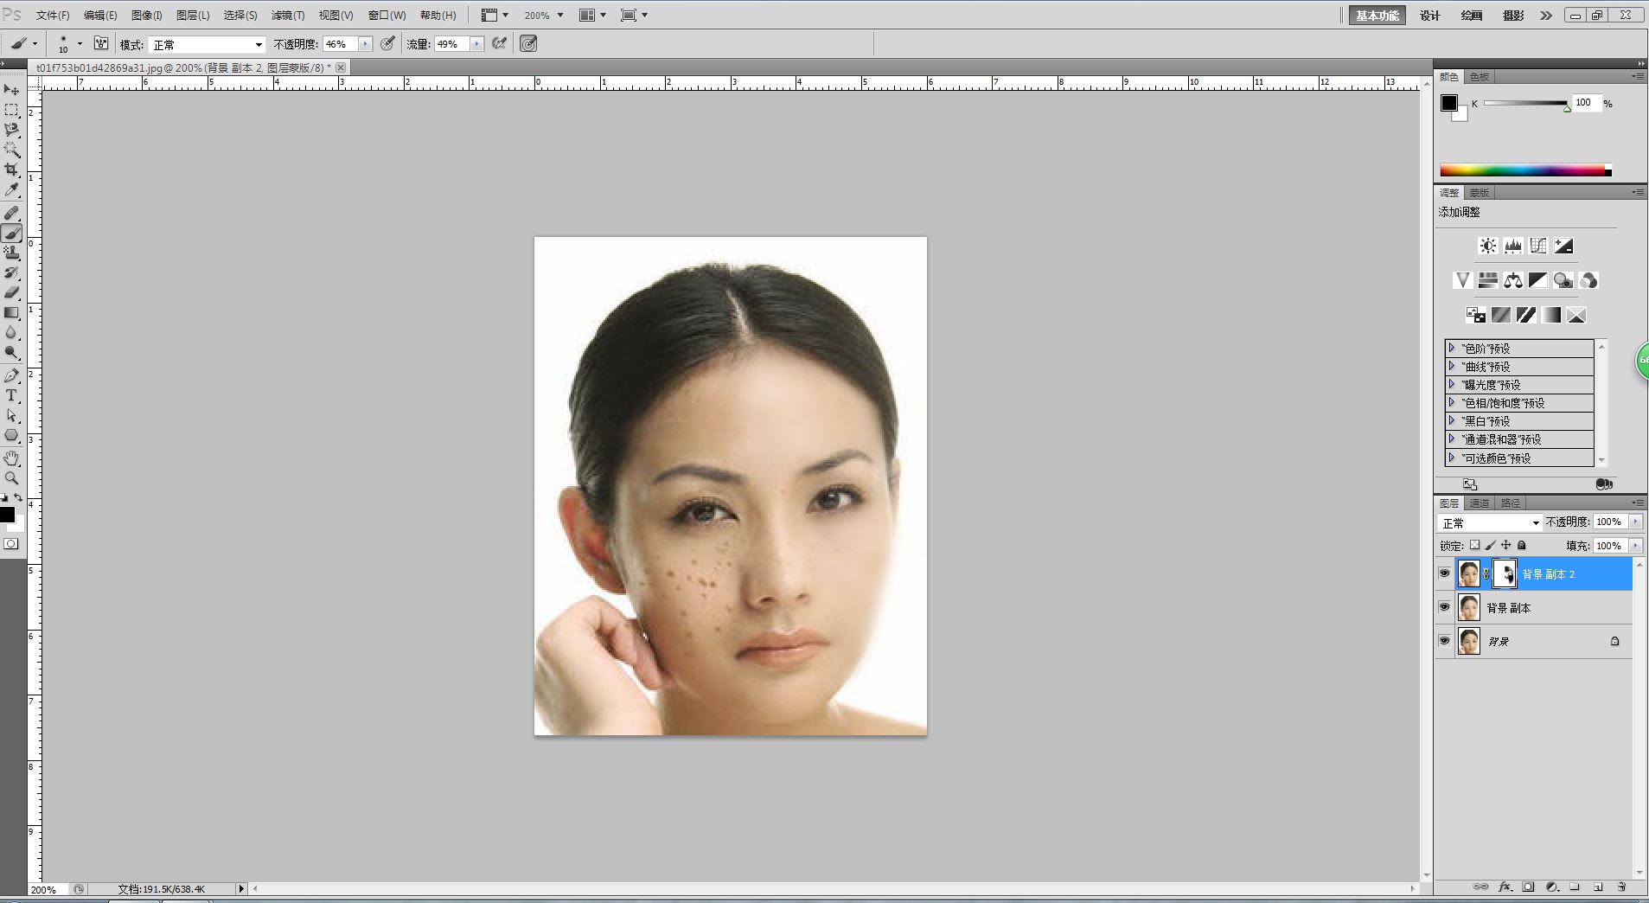Open the layer blend mode dropdown
The image size is (1649, 903).
tap(1490, 522)
